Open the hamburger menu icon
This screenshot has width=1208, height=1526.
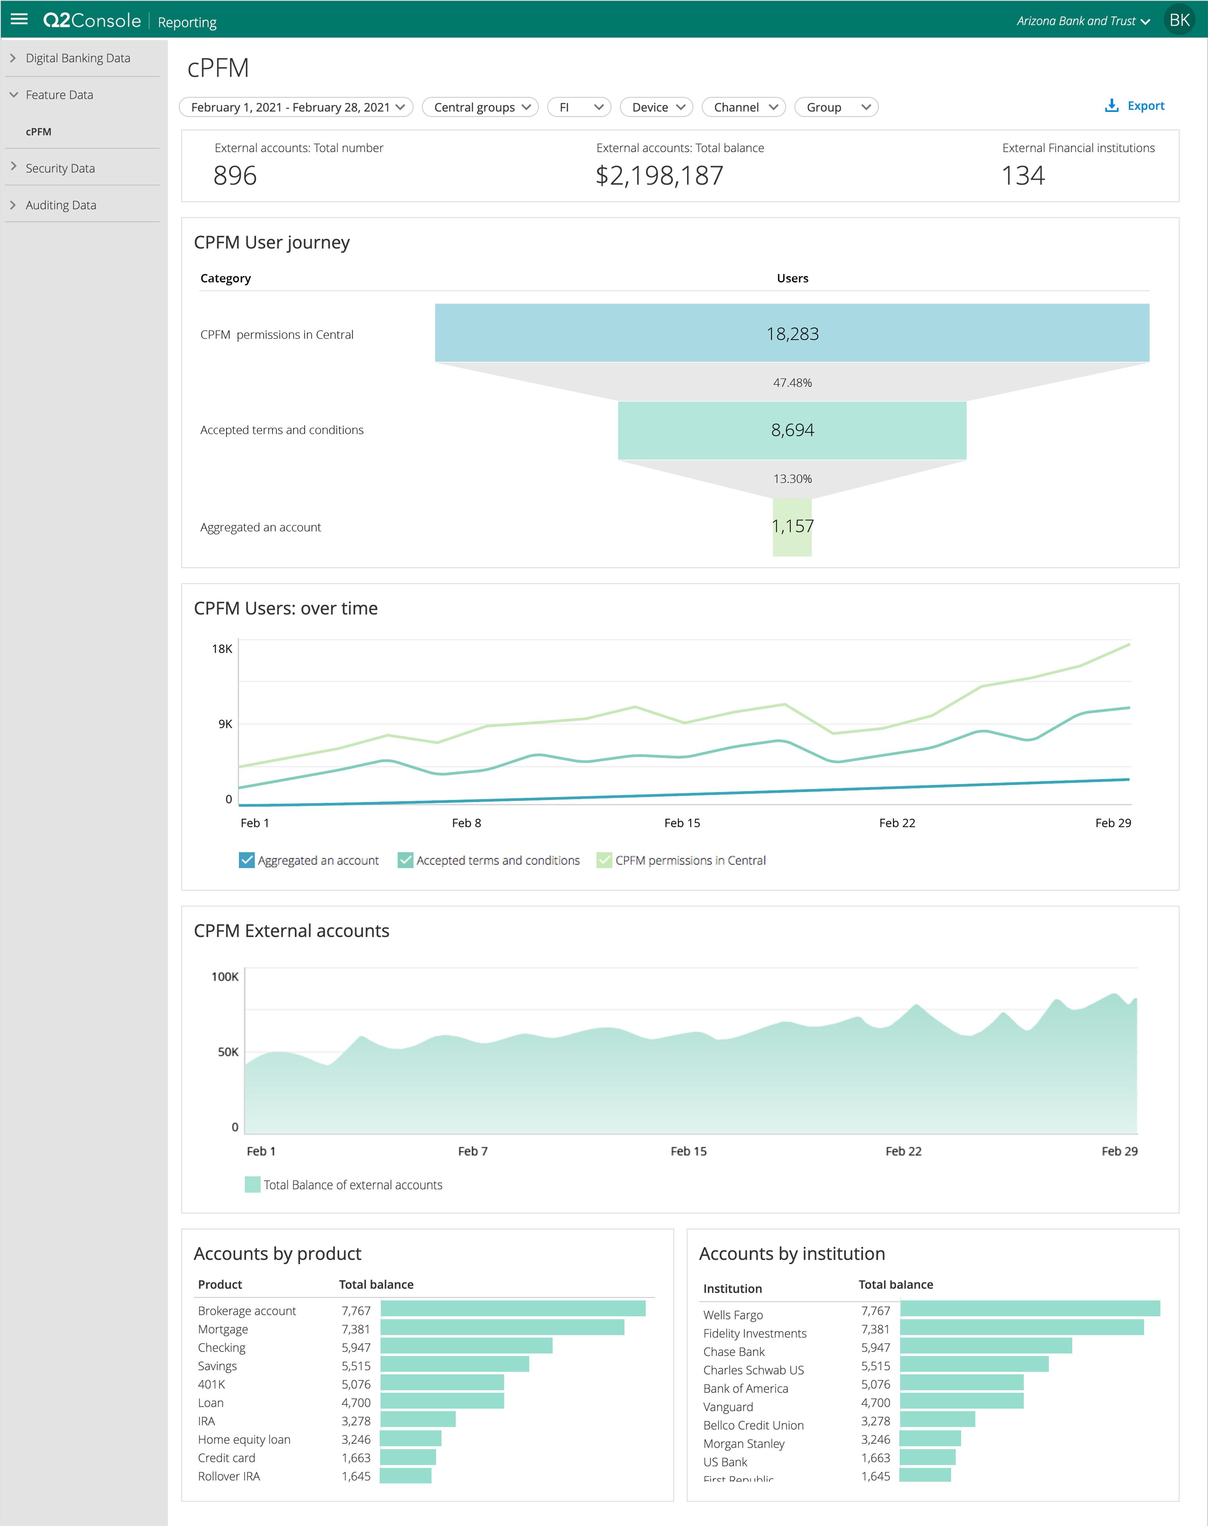coord(20,20)
